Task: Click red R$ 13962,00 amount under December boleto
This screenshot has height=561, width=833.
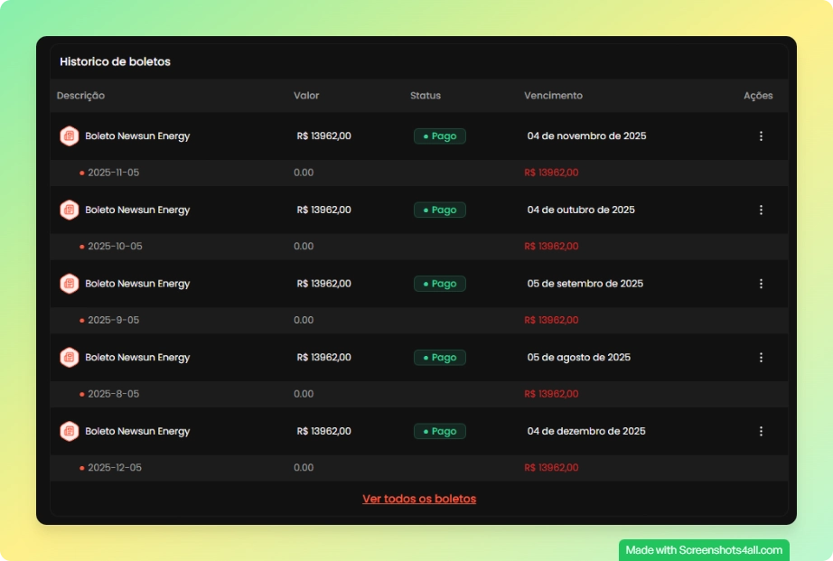Action: pos(551,468)
